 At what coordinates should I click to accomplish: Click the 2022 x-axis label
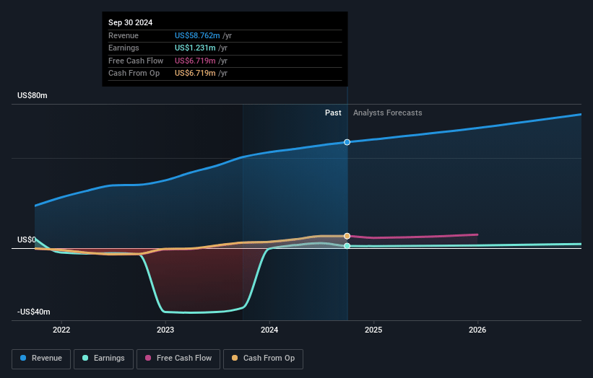(61, 330)
